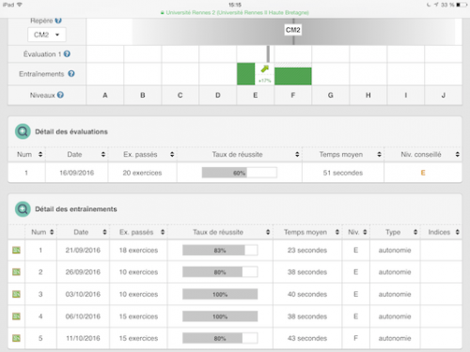The image size is (470, 352).
Task: Click help icon next to Entraînements
Action: point(71,74)
